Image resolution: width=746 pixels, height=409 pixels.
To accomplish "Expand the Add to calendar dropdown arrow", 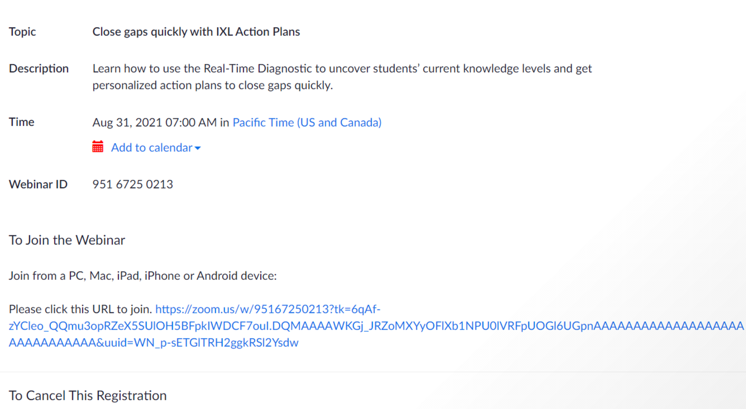I will (198, 148).
